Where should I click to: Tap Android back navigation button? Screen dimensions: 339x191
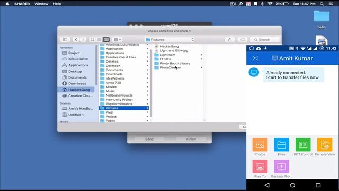[267, 185]
